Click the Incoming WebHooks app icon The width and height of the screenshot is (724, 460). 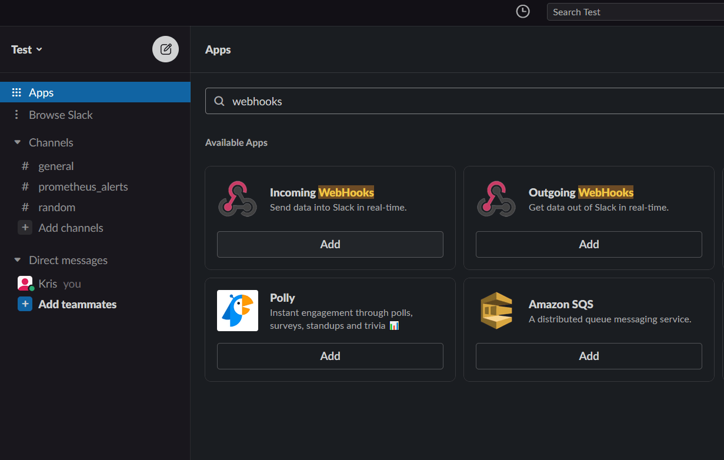238,199
